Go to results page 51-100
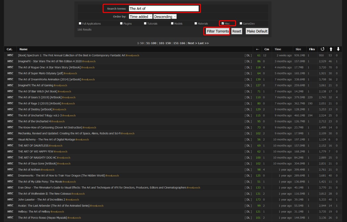 (151, 43)
